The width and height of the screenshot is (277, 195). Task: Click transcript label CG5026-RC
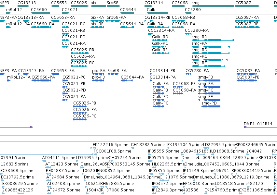83,63
